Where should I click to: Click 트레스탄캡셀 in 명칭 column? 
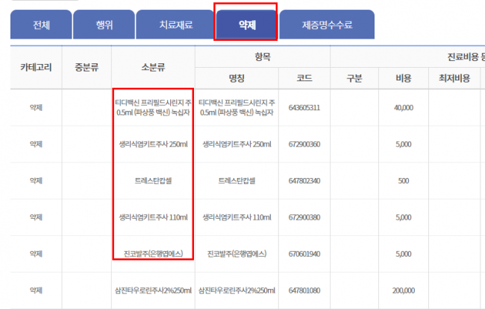coord(237,181)
